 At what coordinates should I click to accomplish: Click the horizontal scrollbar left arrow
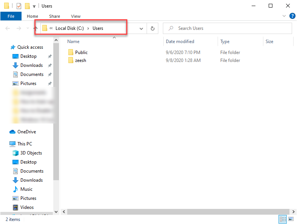coord(64,212)
